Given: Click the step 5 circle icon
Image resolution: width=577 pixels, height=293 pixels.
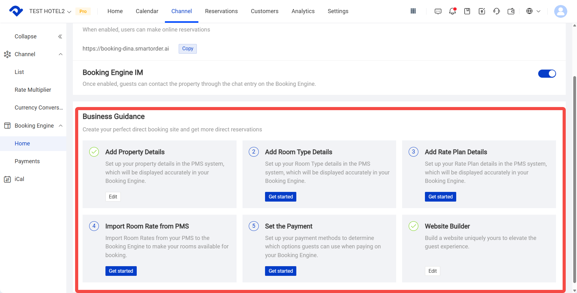Looking at the screenshot, I should (254, 226).
